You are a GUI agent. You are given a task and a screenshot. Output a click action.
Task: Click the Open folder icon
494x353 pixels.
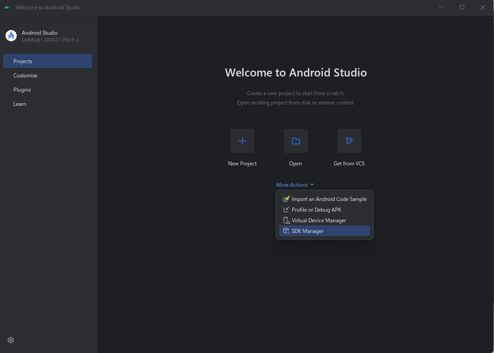click(295, 141)
